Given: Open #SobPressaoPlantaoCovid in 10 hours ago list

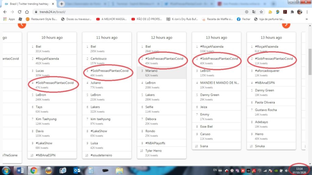Looking at the screenshot, I should [55, 83].
